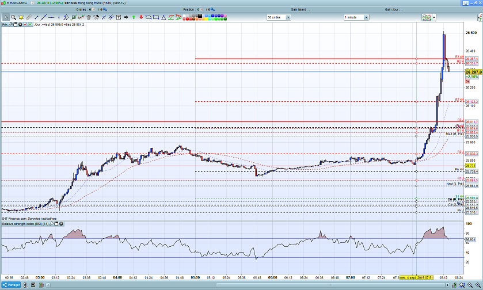The image size is (483, 290).
Task: Open the Position list search icon
Action: tap(212, 10)
